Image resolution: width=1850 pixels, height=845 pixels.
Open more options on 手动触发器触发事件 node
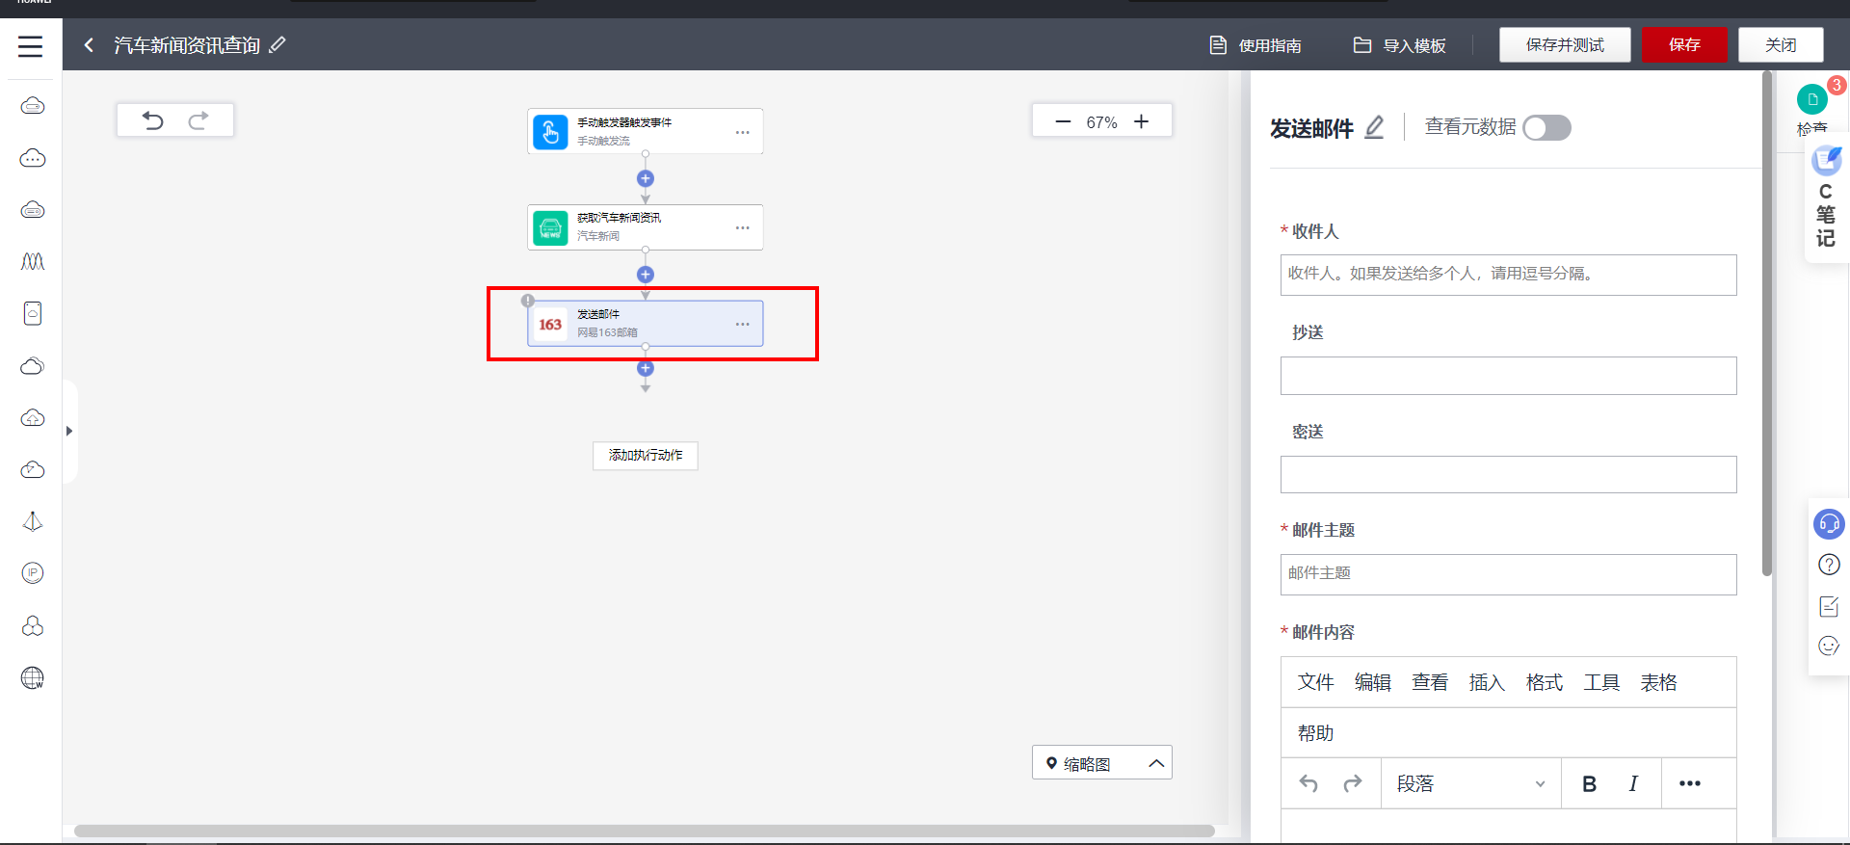743,132
